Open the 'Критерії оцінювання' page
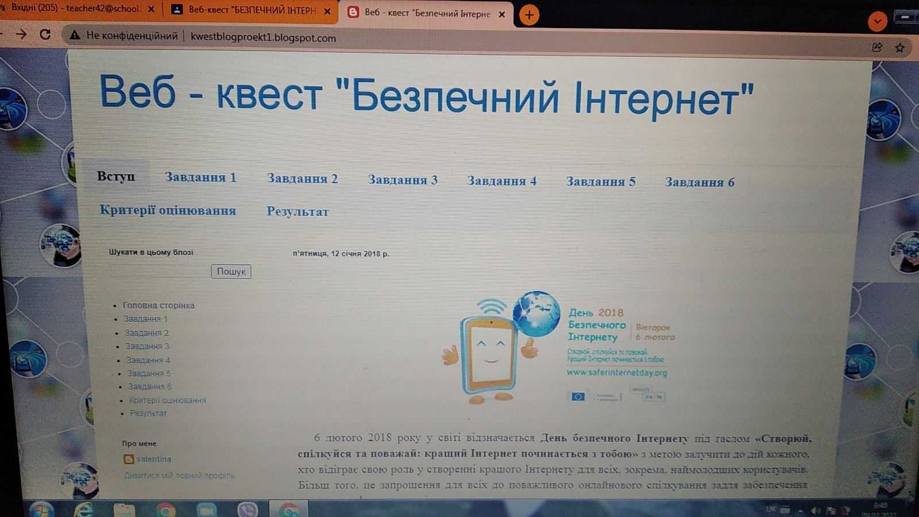 point(168,210)
